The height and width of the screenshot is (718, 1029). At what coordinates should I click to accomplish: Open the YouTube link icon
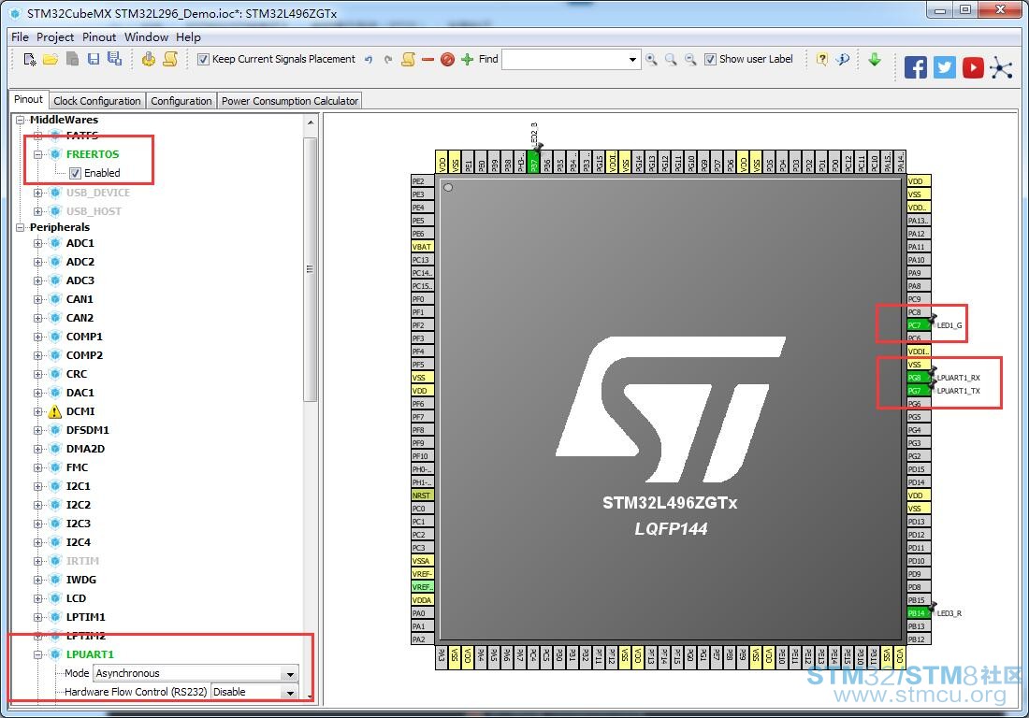(973, 67)
